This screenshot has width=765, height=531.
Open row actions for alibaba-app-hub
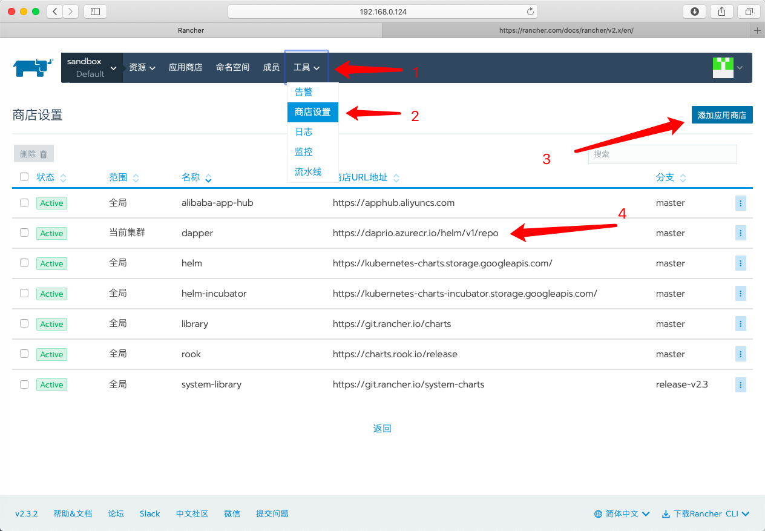pos(740,203)
